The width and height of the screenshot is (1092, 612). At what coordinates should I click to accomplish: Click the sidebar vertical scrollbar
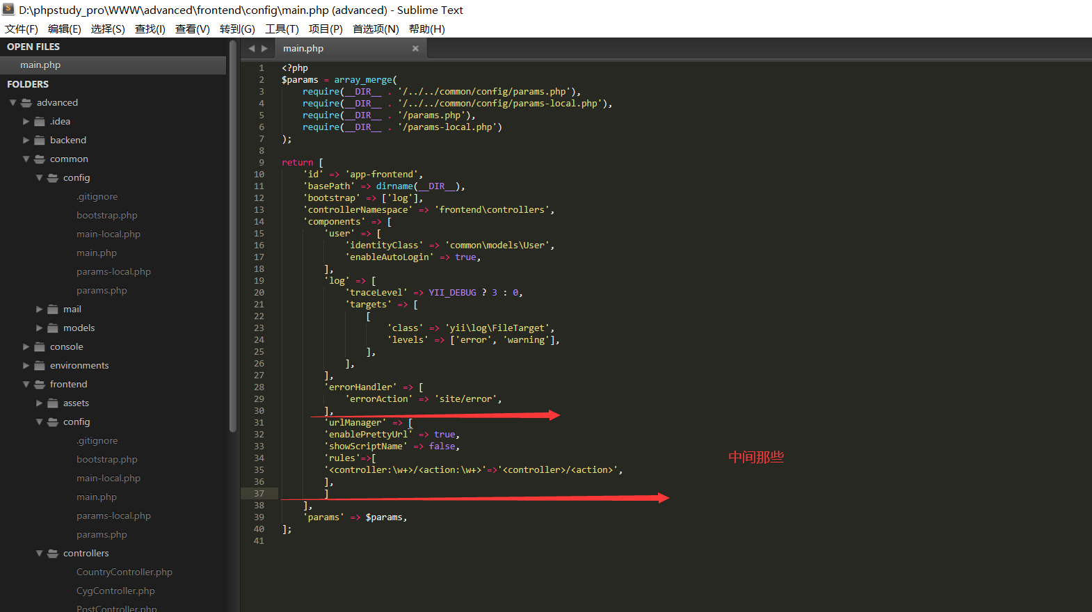(x=233, y=236)
